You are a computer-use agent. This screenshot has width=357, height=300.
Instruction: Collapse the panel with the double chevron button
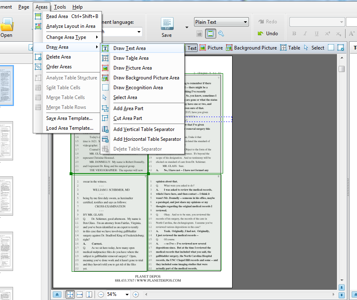pos(57,295)
